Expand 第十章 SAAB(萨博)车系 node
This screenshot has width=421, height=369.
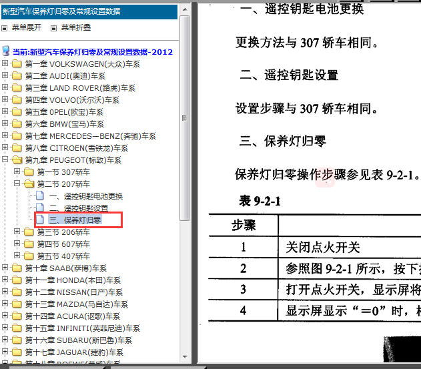(x=5, y=267)
